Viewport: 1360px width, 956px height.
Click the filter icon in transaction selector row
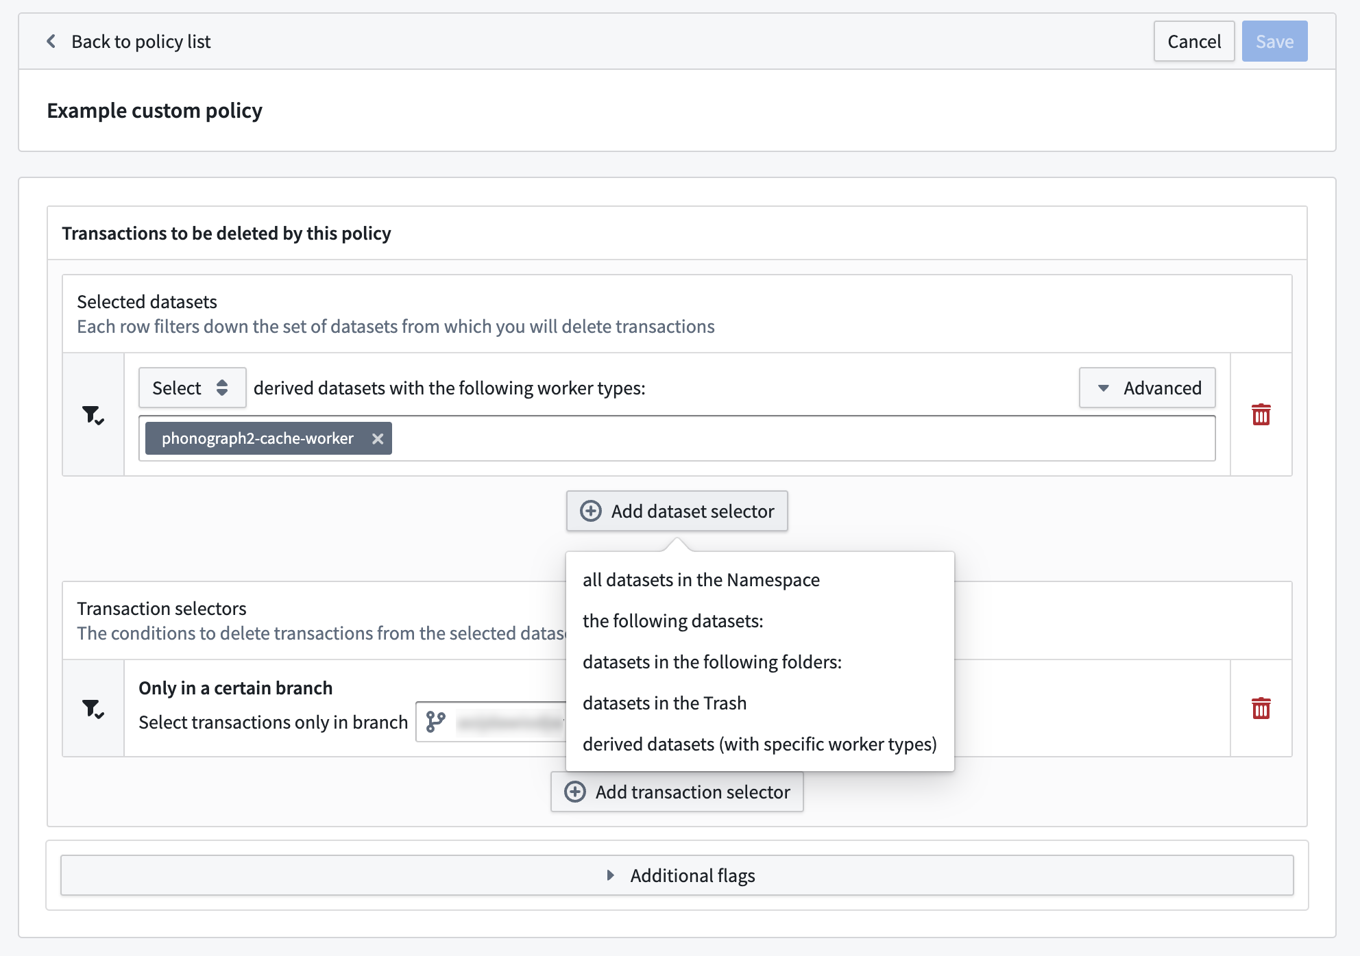point(93,709)
